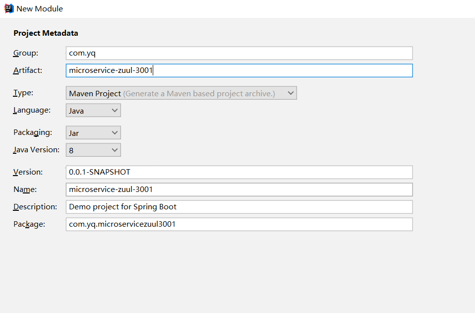Click the "Version:" label
The image size is (475, 313).
(28, 172)
